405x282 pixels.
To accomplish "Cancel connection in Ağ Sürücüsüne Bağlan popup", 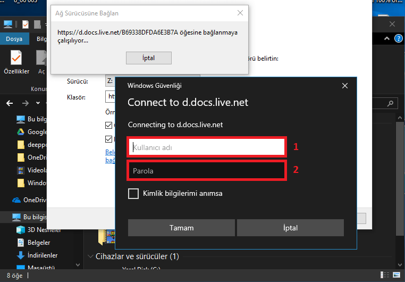I will click(148, 58).
